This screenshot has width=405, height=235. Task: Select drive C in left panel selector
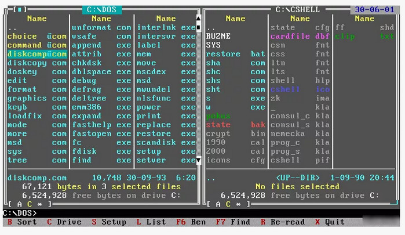coord(30,204)
